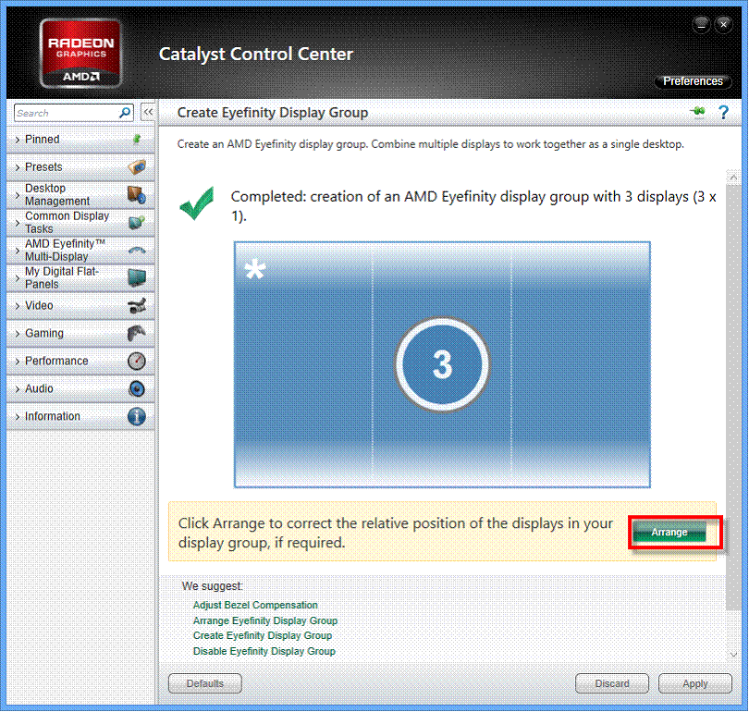Expand the My Digital Flat-Panels chevron

18,278
